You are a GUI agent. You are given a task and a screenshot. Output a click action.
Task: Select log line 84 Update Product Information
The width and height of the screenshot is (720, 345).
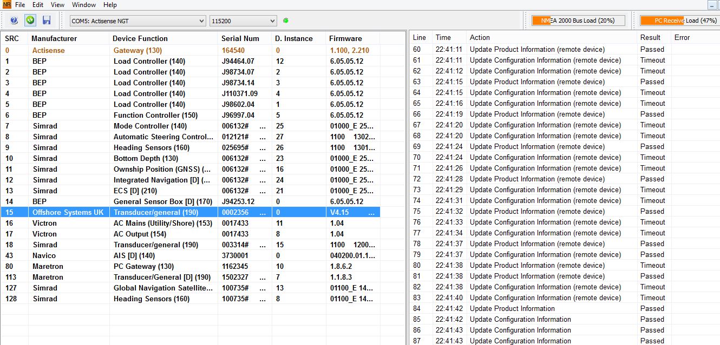pos(512,308)
